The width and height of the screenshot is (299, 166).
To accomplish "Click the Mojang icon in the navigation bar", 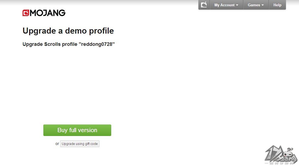I will tap(204, 5).
